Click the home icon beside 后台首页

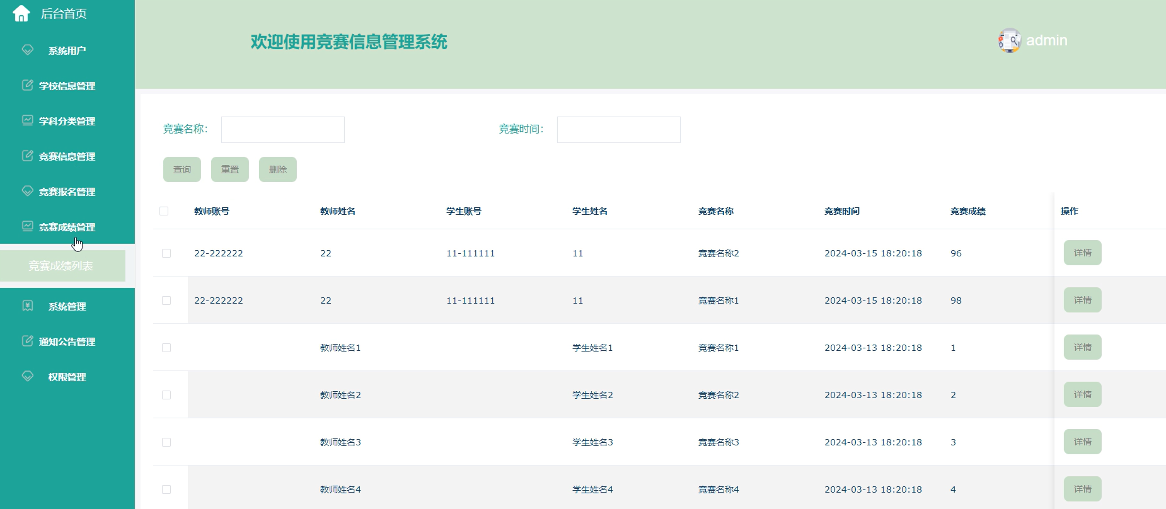[21, 13]
